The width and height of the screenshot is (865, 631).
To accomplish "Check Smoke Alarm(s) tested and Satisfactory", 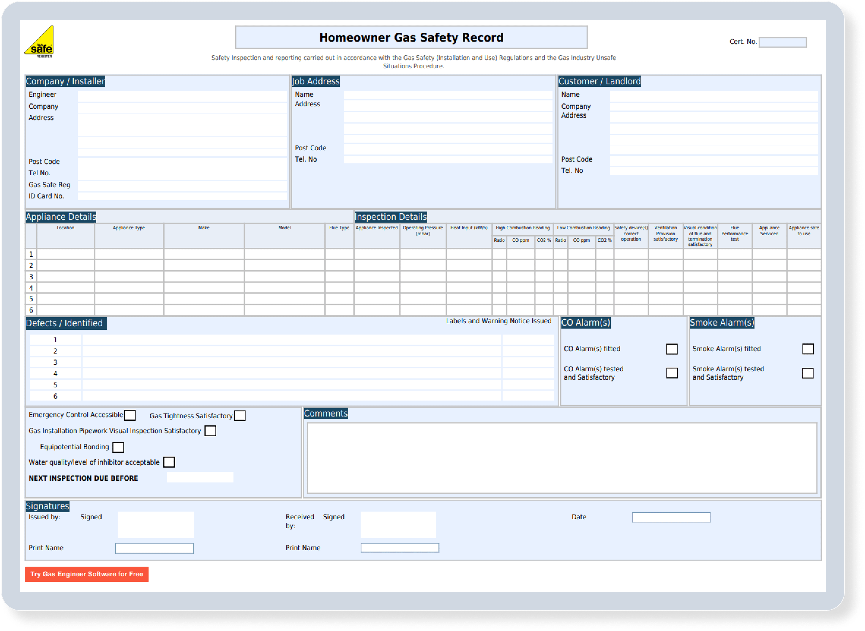I will (808, 373).
